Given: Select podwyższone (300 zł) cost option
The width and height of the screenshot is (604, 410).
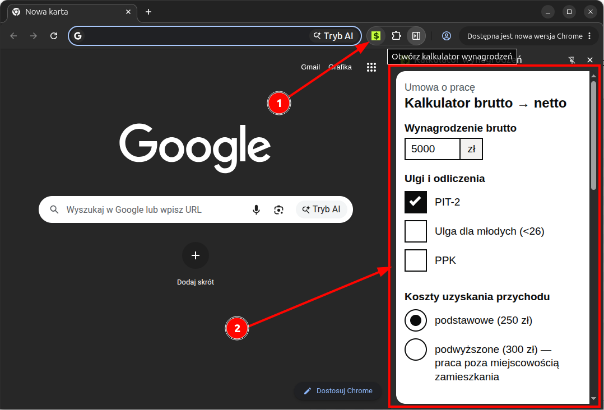Looking at the screenshot, I should 415,350.
